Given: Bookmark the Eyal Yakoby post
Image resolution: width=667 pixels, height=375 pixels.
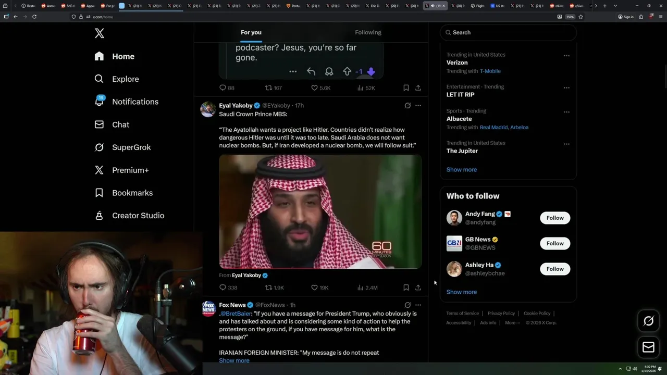Looking at the screenshot, I should coord(406,287).
